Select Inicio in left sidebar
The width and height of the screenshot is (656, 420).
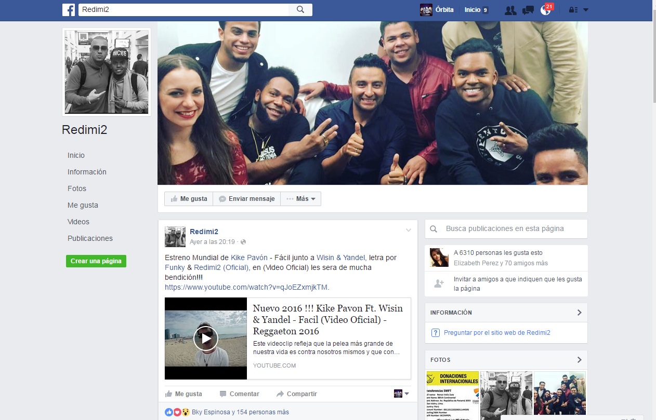(x=76, y=155)
